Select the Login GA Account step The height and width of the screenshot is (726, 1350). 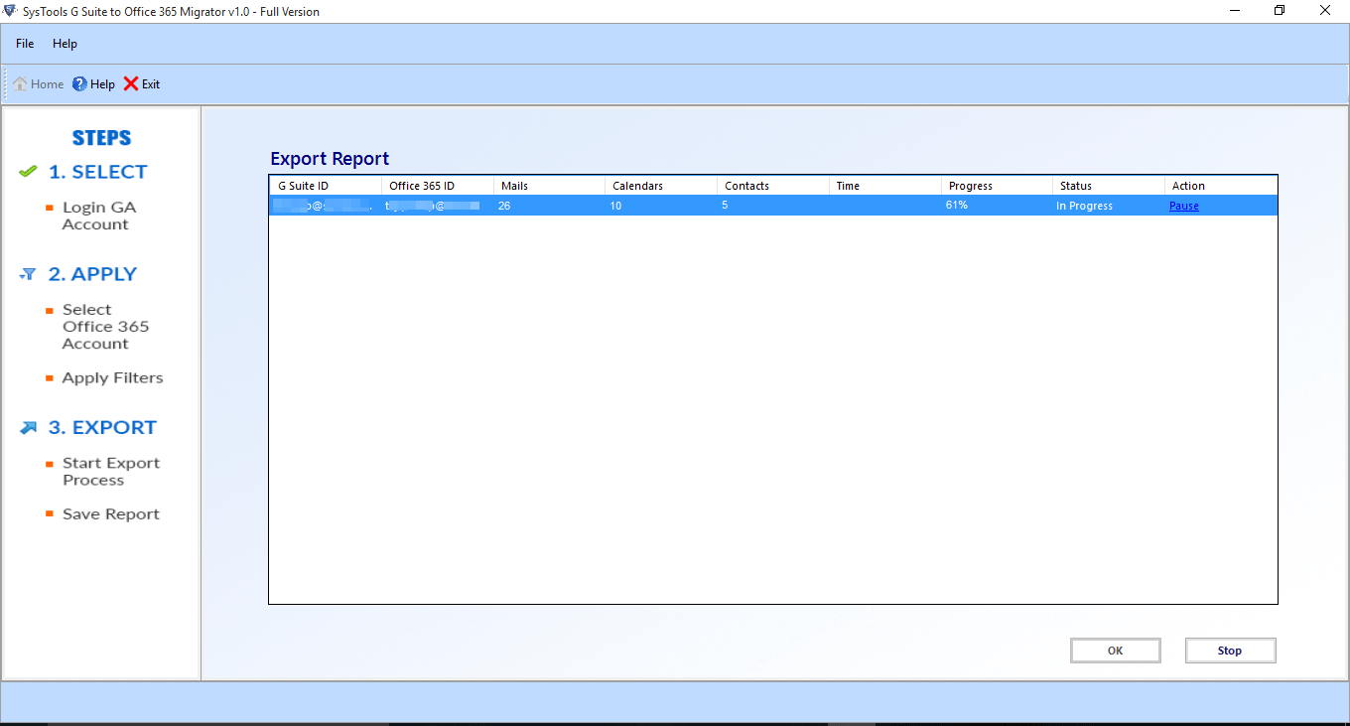click(x=99, y=216)
